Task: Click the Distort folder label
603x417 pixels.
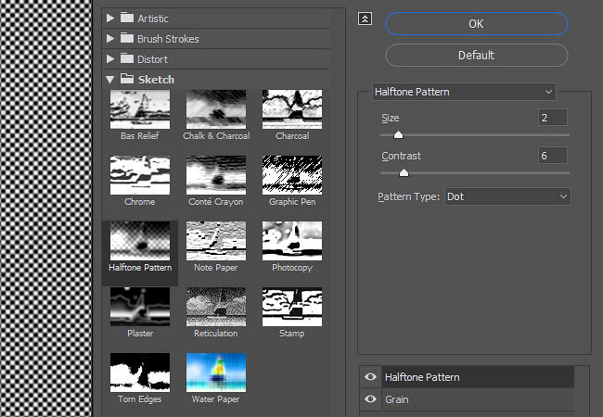Action: click(153, 59)
